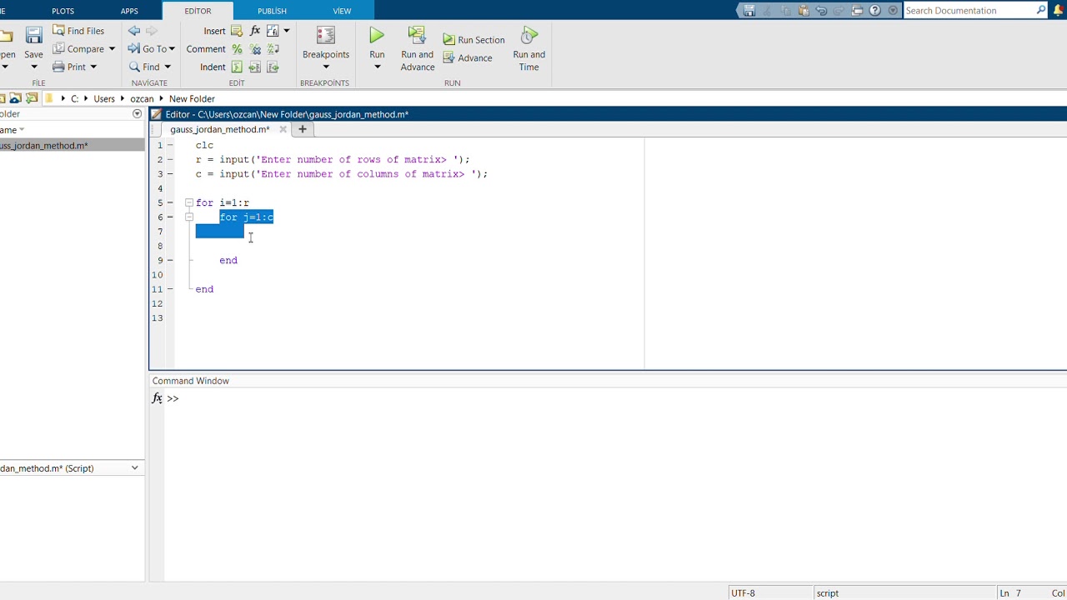Expand the Save dropdown arrow
Viewport: 1067px width, 600px height.
tap(33, 67)
